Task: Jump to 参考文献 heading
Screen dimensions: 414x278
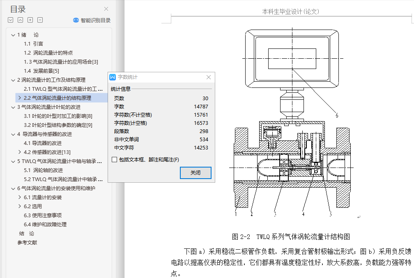Action: (27, 242)
